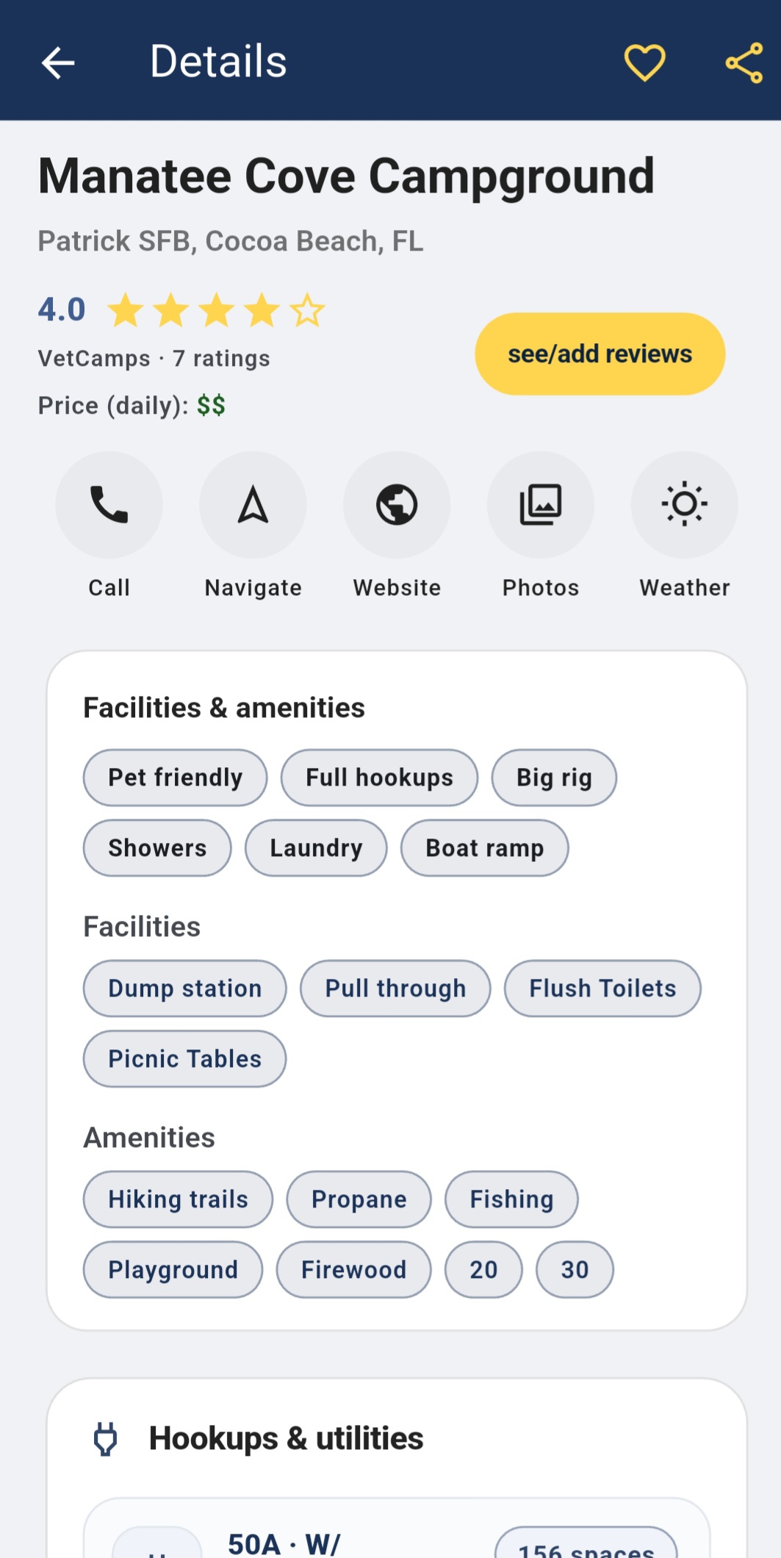The image size is (781, 1558).
Task: Open the campground website globe icon
Action: coord(397,505)
